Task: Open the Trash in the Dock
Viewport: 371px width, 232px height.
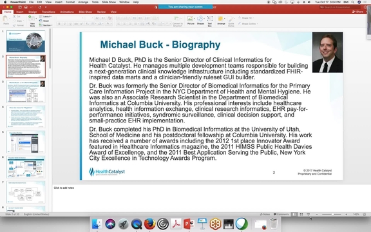Action: tap(274, 224)
